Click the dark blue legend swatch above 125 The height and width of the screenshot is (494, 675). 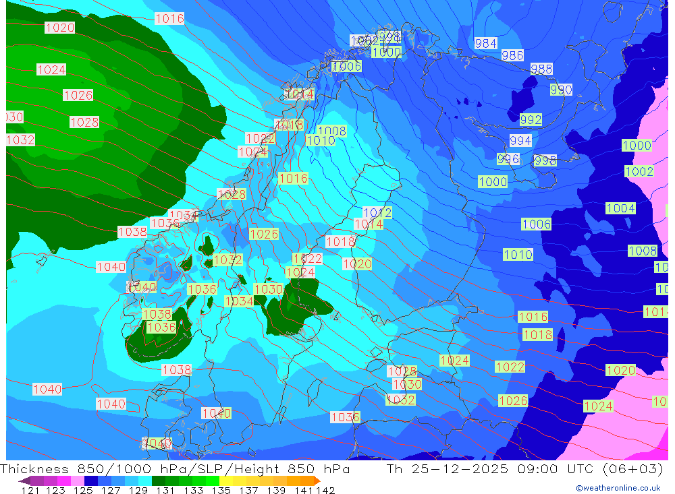pyautogui.click(x=91, y=481)
